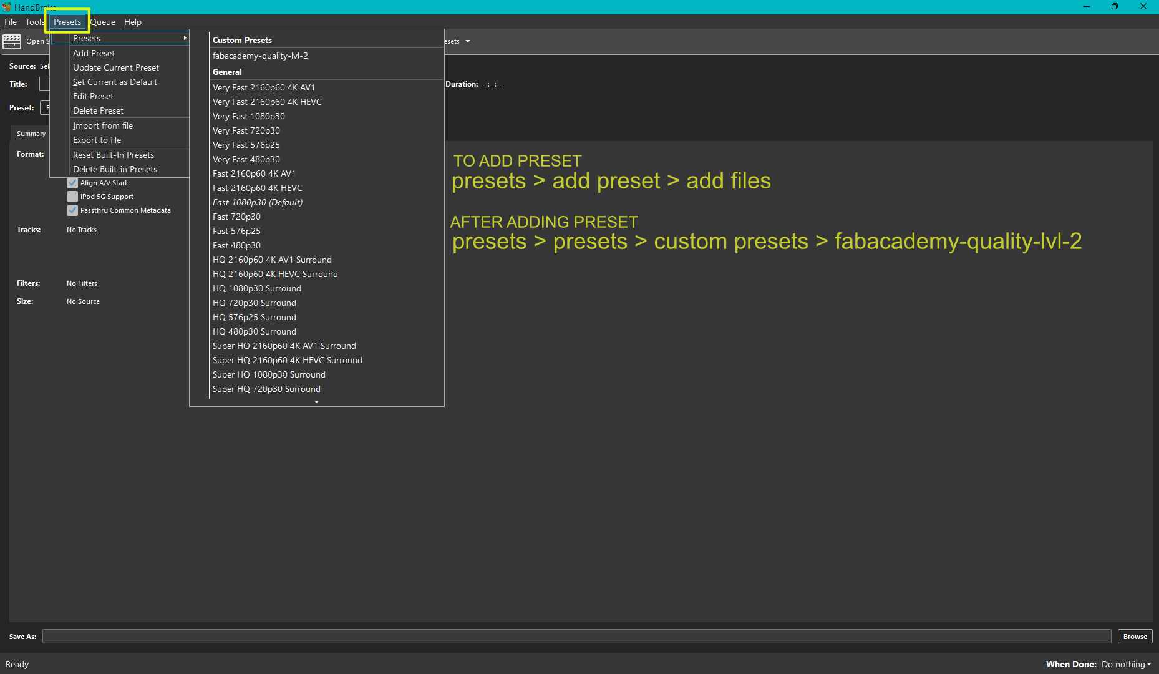This screenshot has width=1159, height=674.
Task: Open the toolbar Presets dropdown arrow
Action: (x=468, y=41)
